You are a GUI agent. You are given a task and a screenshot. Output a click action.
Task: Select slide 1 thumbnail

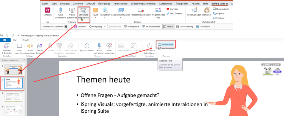click(x=13, y=69)
